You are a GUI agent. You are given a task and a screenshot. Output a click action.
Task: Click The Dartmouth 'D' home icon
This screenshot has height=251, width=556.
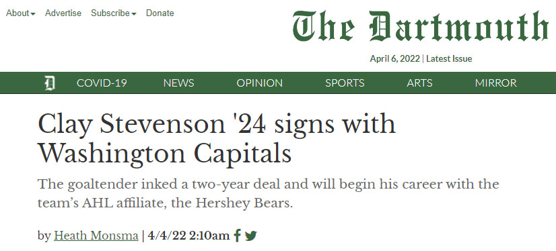pos(50,83)
